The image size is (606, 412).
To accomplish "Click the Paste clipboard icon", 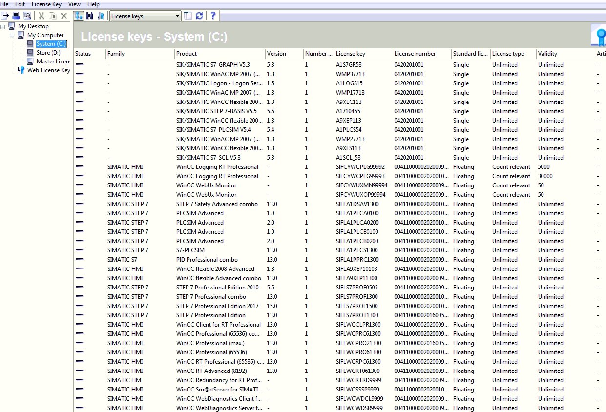I will click(52, 16).
